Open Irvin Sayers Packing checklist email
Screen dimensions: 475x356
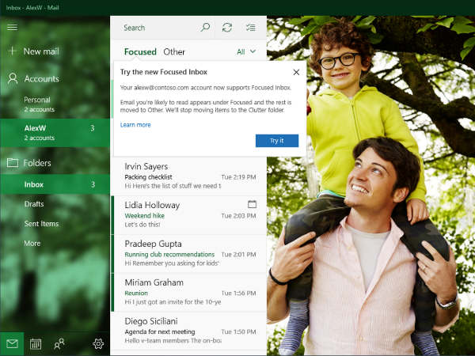coord(189,176)
